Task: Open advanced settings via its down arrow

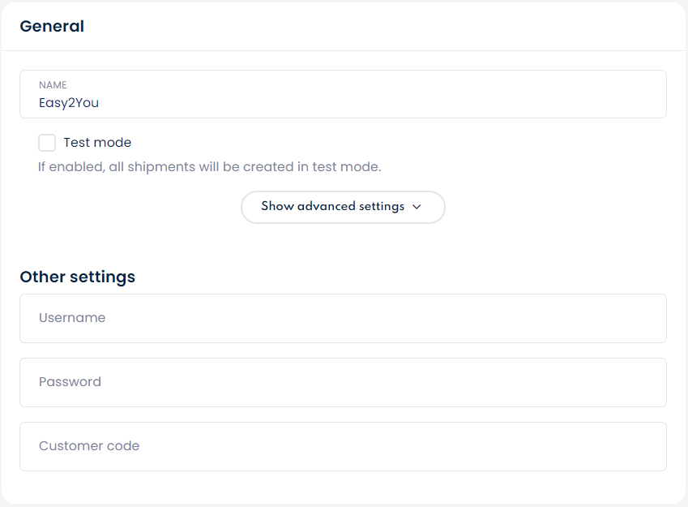Action: click(417, 207)
